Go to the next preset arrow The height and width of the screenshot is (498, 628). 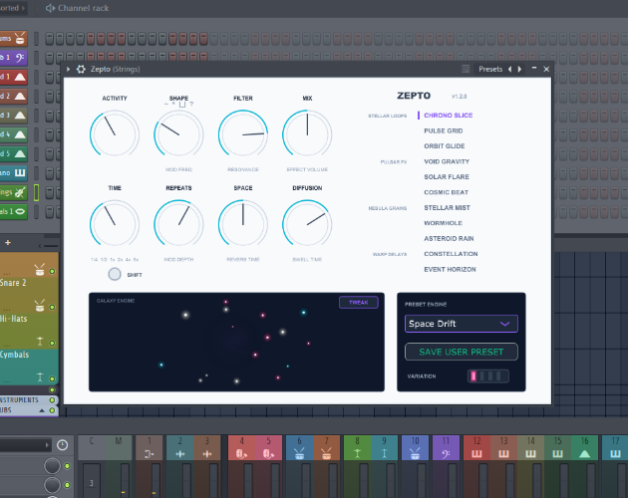point(520,70)
